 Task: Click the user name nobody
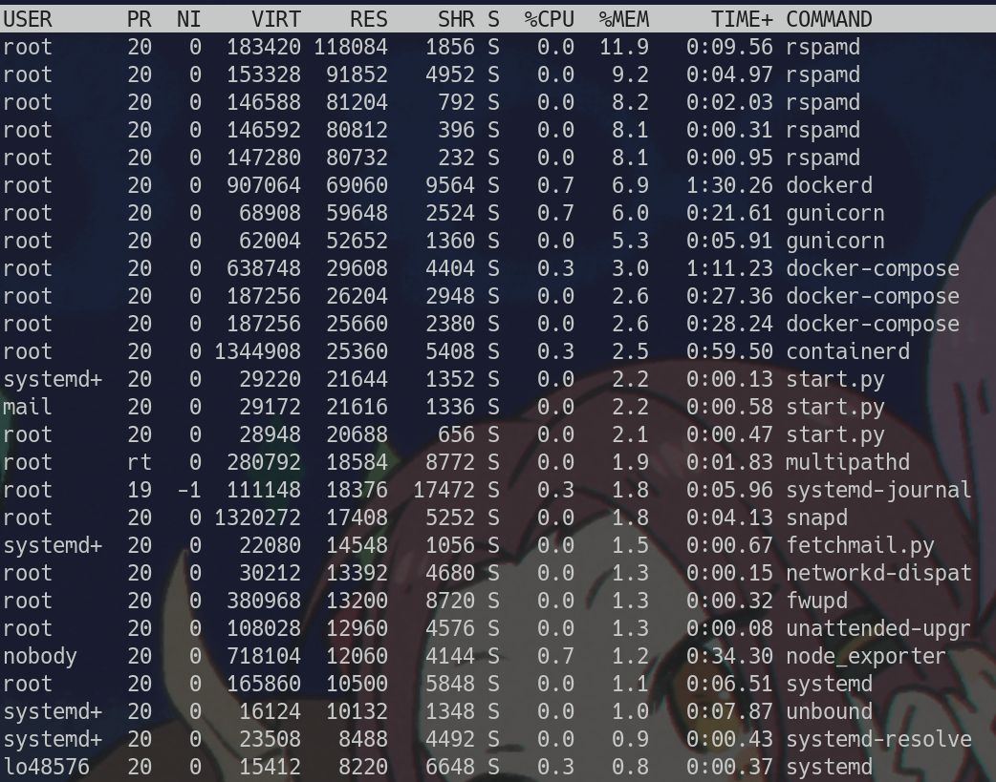[40, 656]
